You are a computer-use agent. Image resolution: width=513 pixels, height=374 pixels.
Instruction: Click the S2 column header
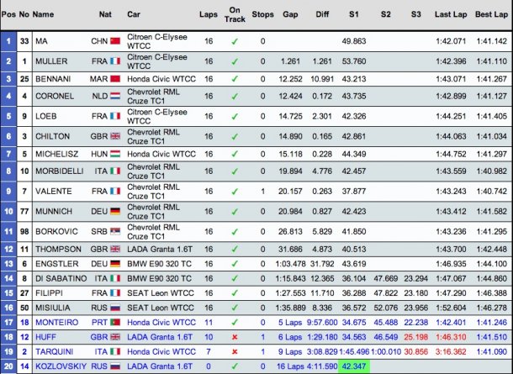[x=386, y=14]
